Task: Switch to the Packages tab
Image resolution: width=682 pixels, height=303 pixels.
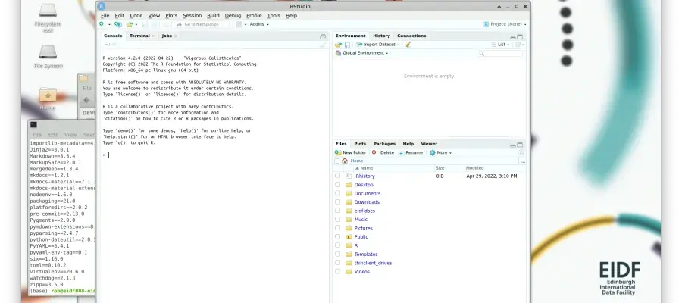Action: click(x=384, y=144)
